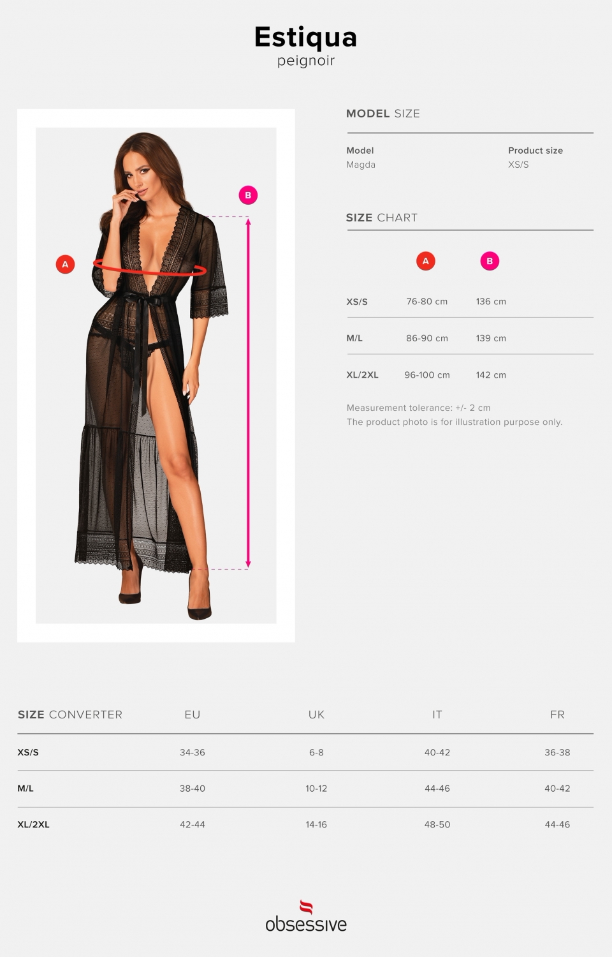Click the obsessive logo at the bottom
Screen dimensions: 612x957
[306, 916]
